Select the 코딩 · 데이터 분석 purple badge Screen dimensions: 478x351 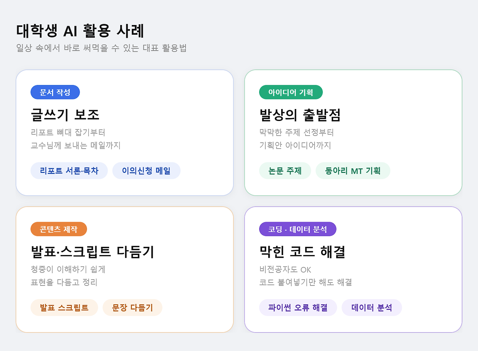298,229
